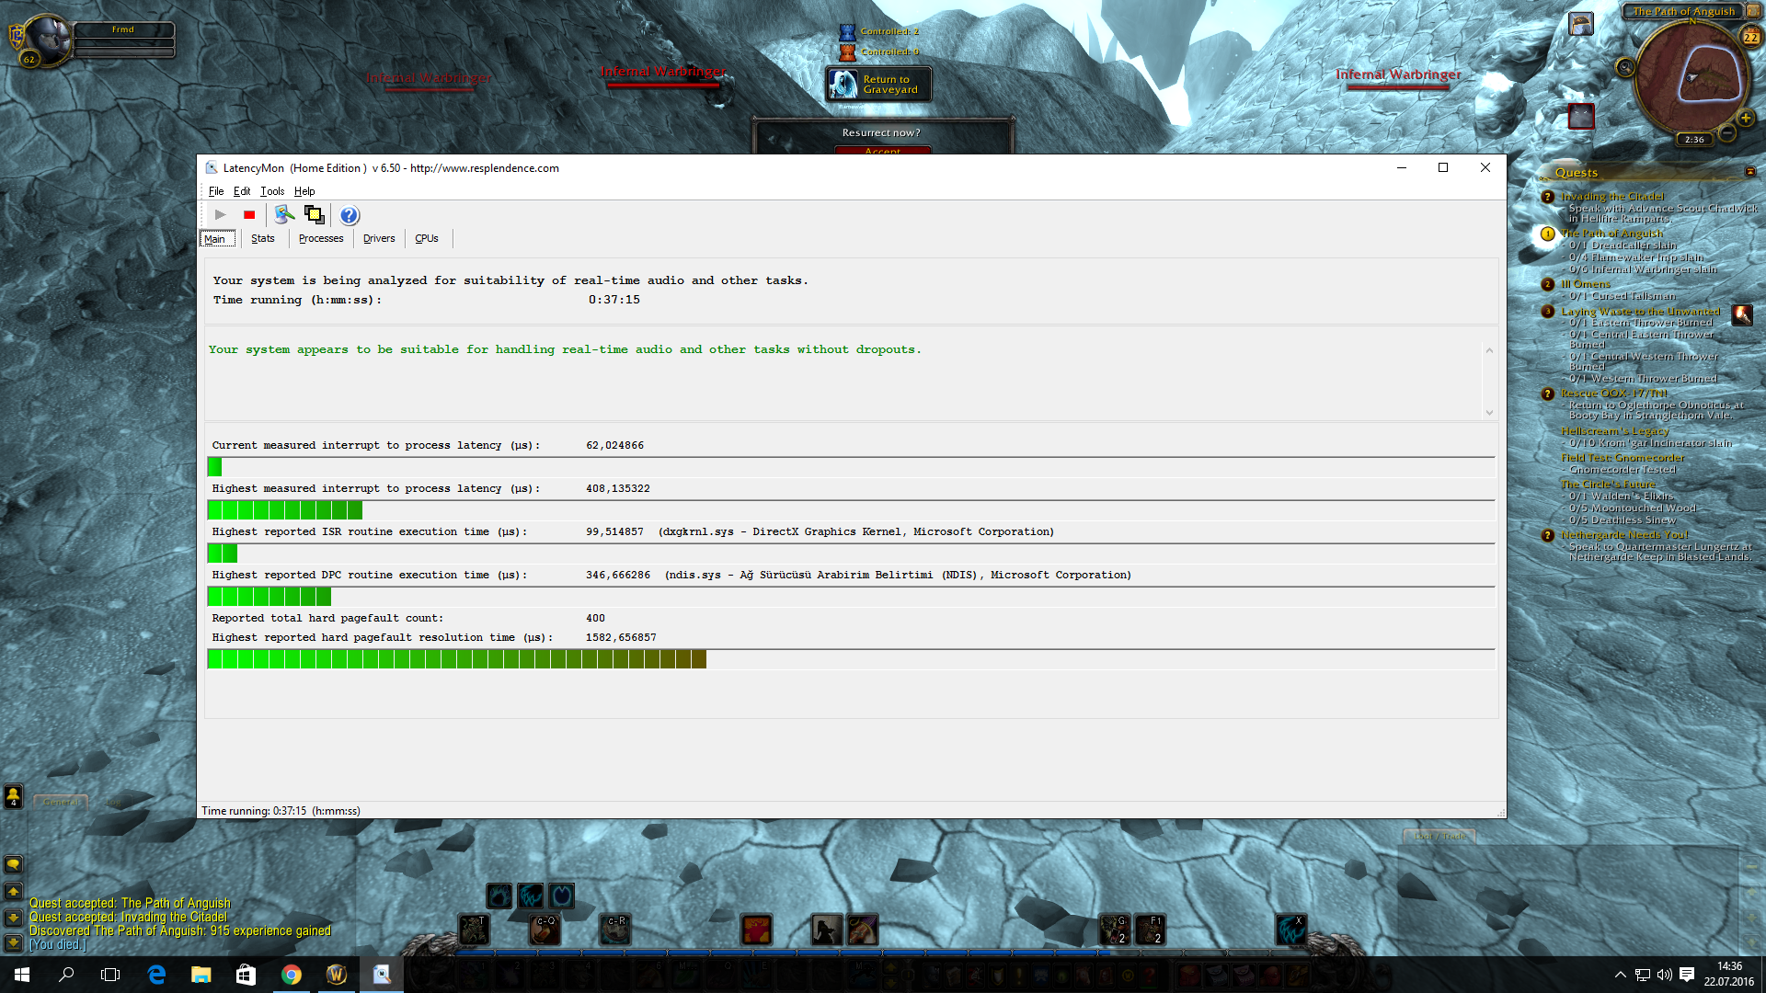The width and height of the screenshot is (1766, 993).
Task: Select the Invading the Citadel quest
Action: pyautogui.click(x=1611, y=197)
